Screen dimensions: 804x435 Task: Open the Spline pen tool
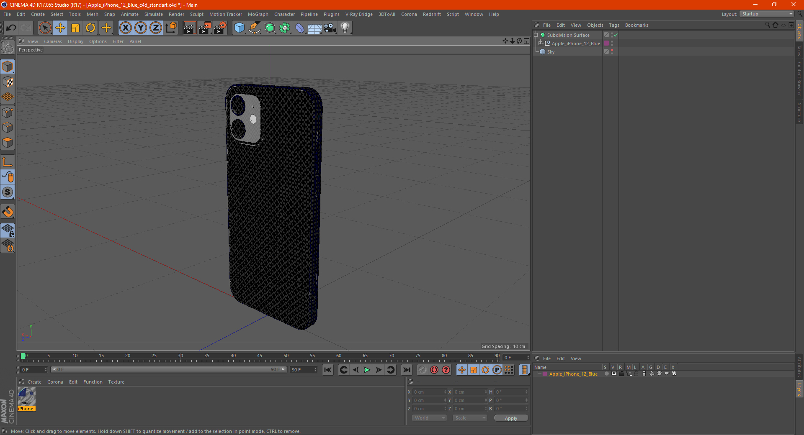coord(255,28)
